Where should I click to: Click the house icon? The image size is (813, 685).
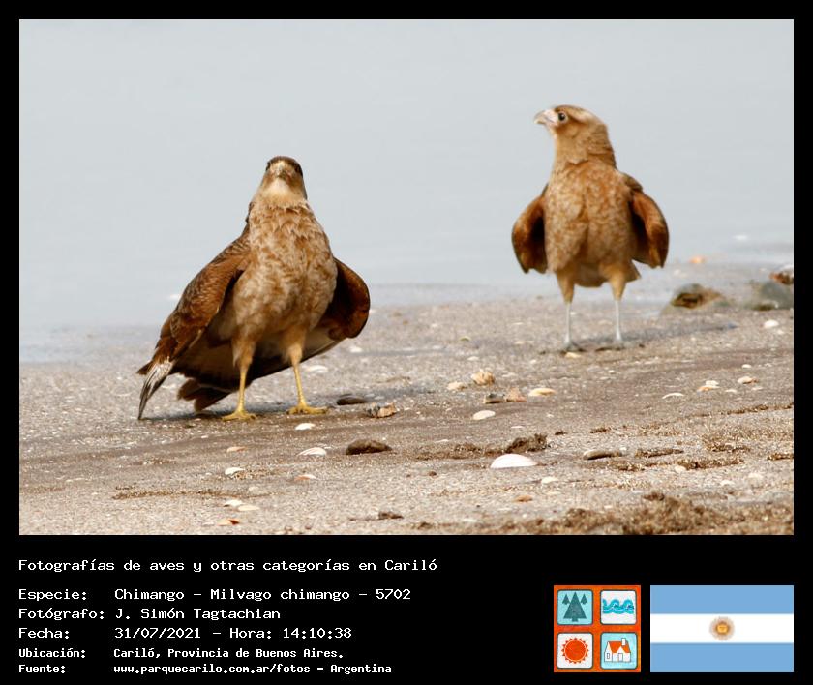tap(618, 650)
